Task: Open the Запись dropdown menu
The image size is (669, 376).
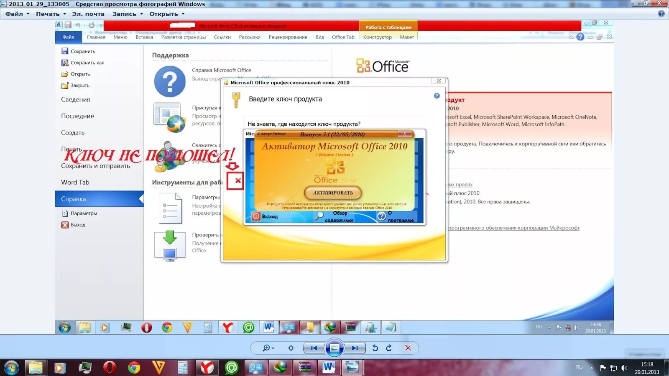Action: 128,14
